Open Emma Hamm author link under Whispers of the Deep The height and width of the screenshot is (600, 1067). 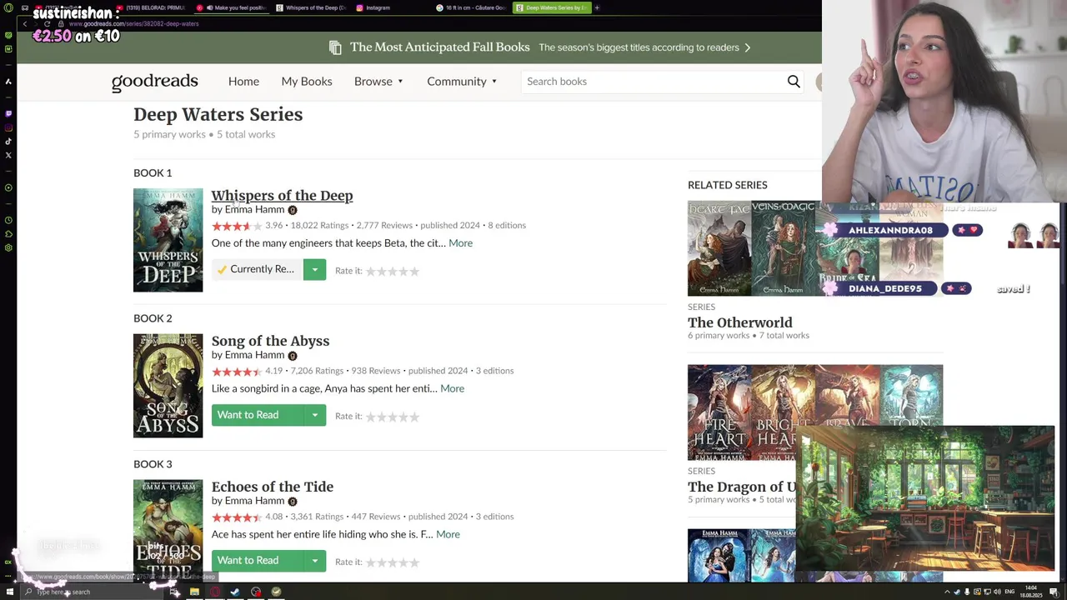pyautogui.click(x=254, y=210)
